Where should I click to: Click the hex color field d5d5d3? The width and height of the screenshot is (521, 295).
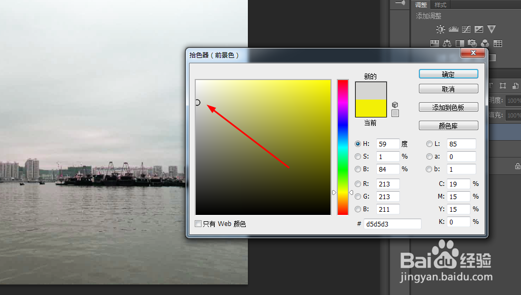click(x=393, y=224)
